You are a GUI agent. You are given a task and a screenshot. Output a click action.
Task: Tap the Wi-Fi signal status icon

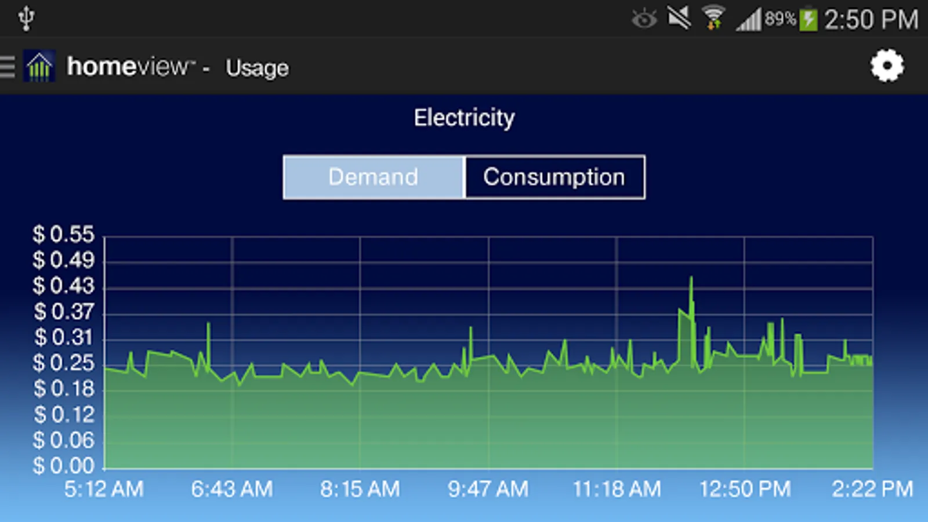[x=713, y=19]
